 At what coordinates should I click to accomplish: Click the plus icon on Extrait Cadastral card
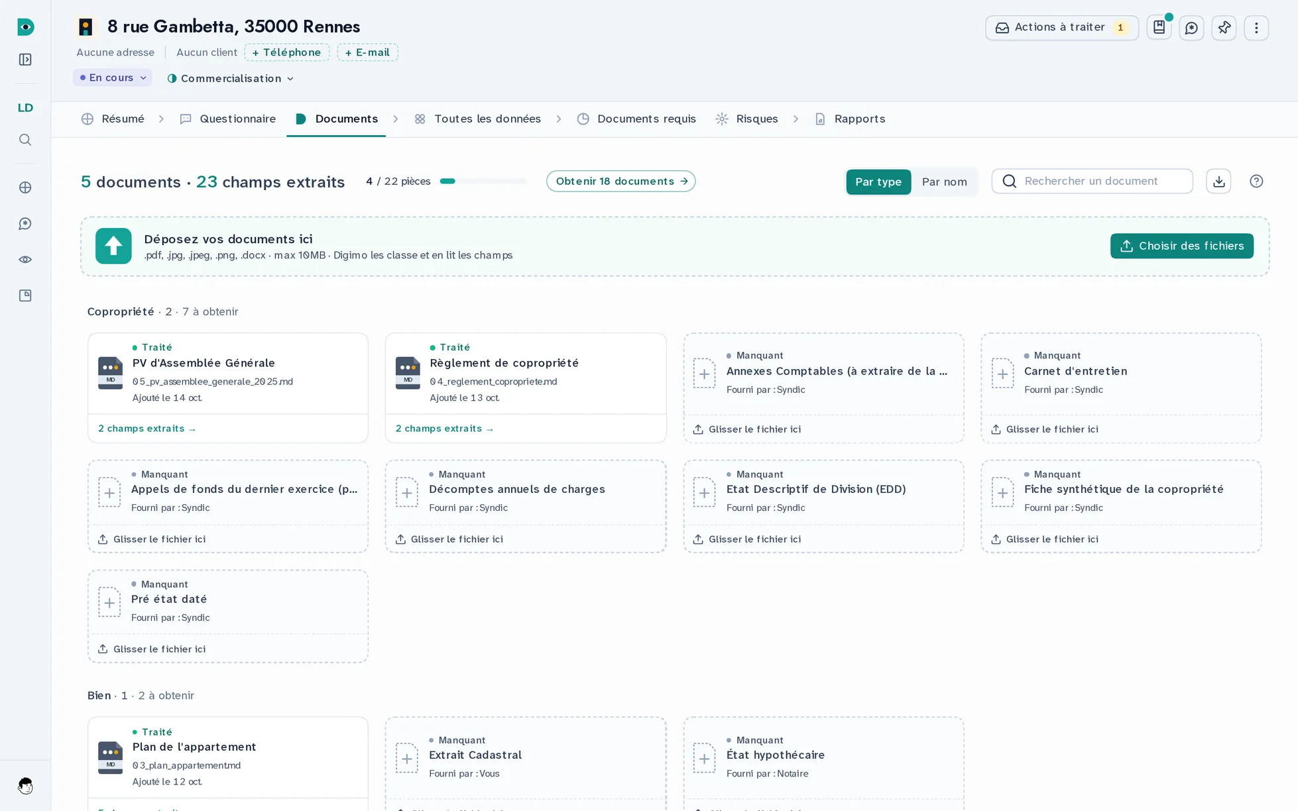coord(407,758)
